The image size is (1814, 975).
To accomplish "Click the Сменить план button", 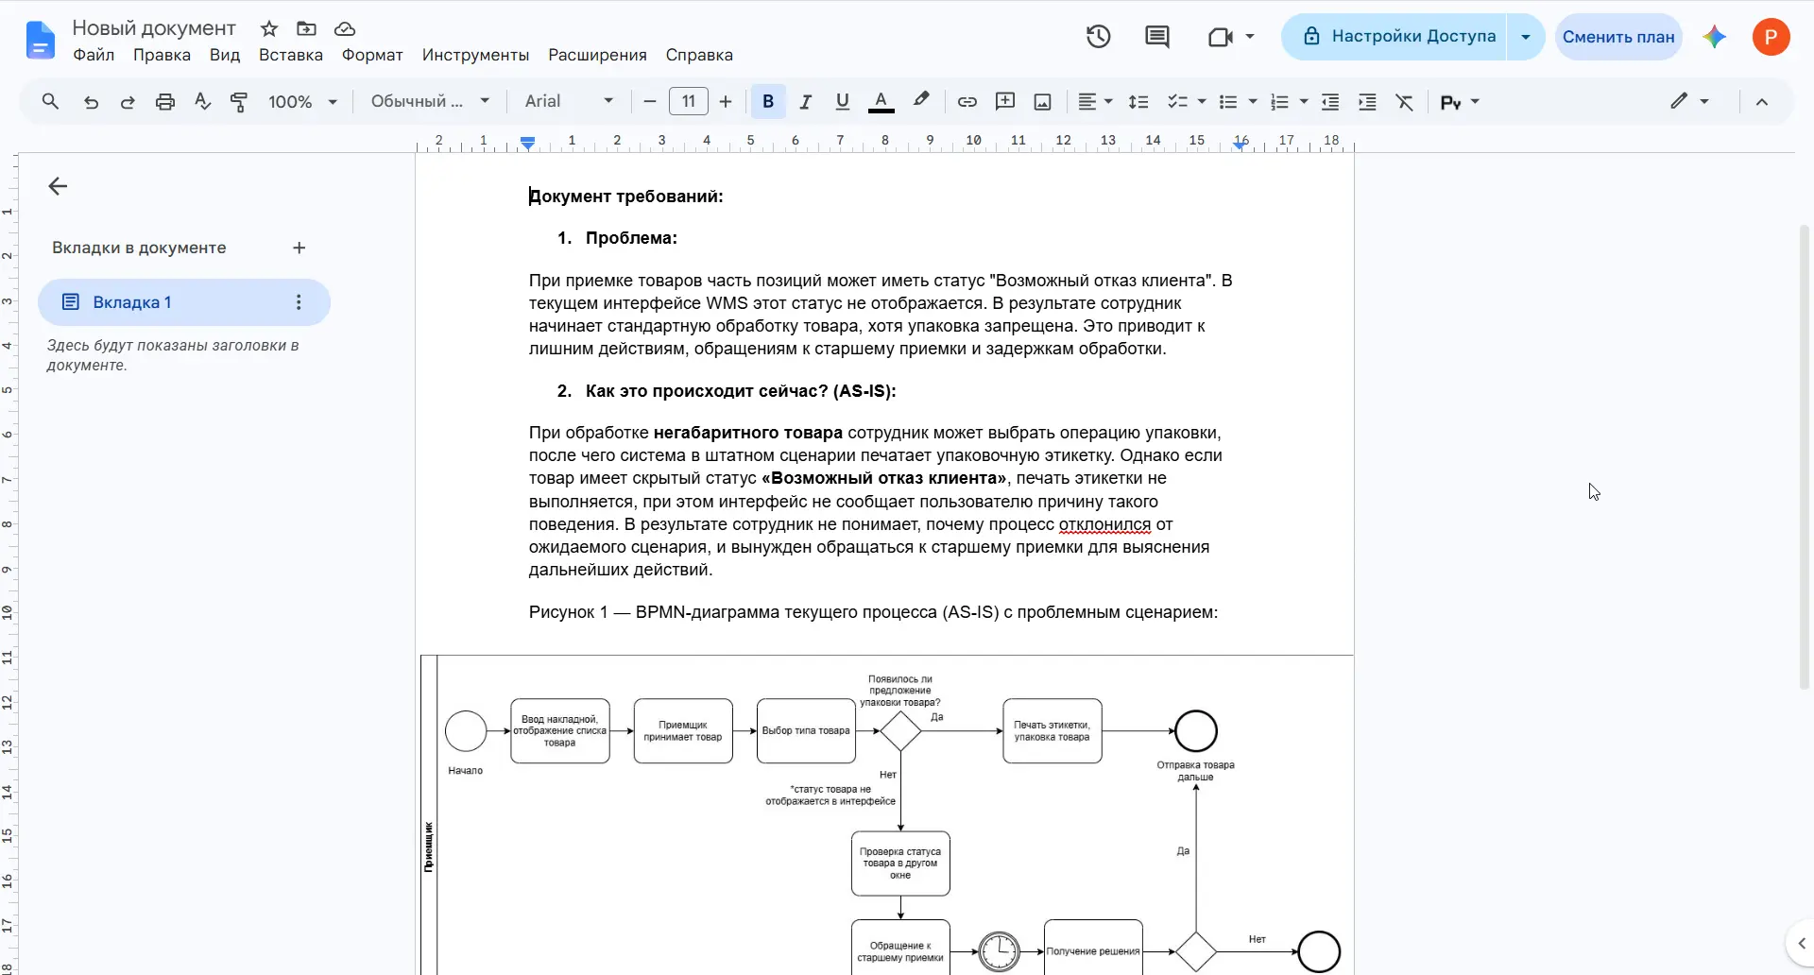I will pos(1618,37).
